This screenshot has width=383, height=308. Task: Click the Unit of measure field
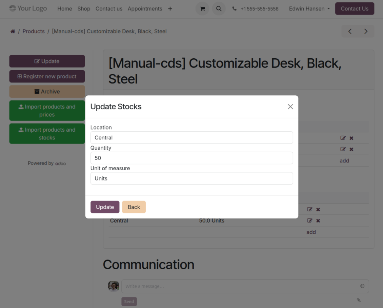pyautogui.click(x=191, y=178)
